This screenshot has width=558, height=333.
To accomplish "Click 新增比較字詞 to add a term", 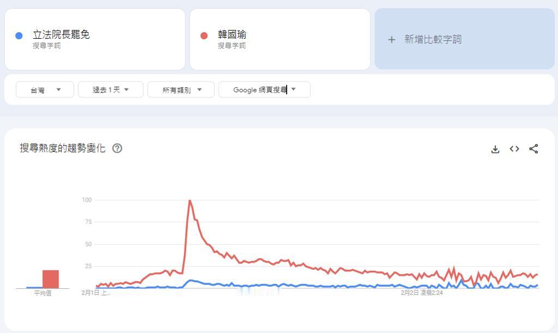I will [x=433, y=39].
